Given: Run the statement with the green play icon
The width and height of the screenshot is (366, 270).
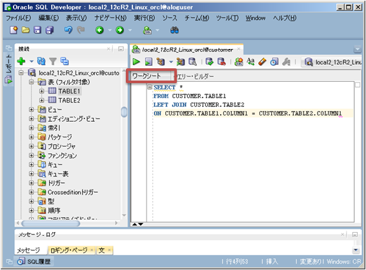Looking at the screenshot, I should point(136,62).
